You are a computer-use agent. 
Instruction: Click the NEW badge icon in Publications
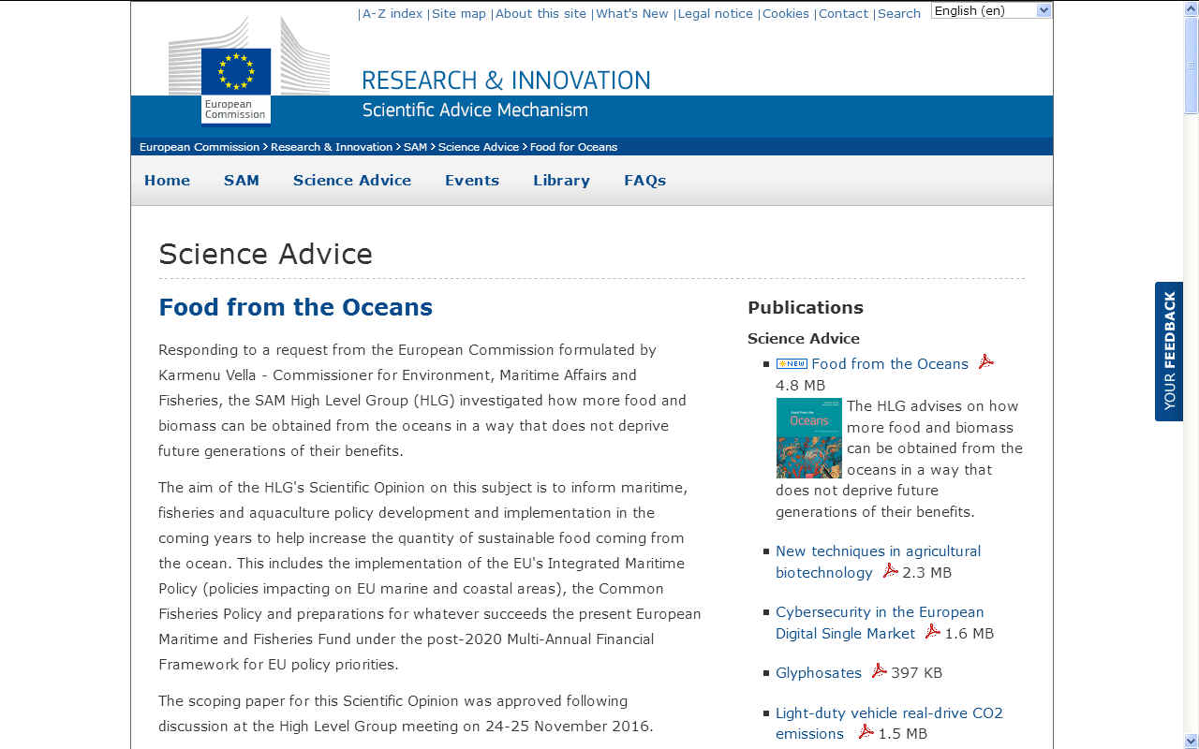792,364
